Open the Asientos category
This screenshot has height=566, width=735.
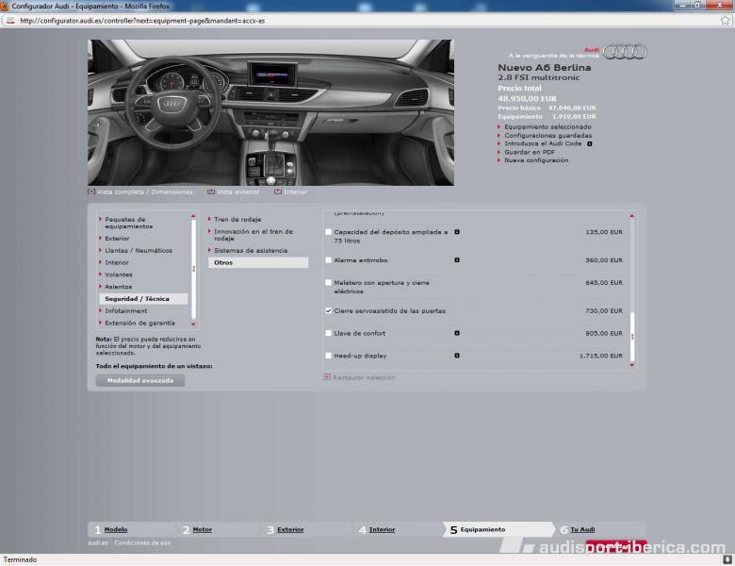pos(118,287)
